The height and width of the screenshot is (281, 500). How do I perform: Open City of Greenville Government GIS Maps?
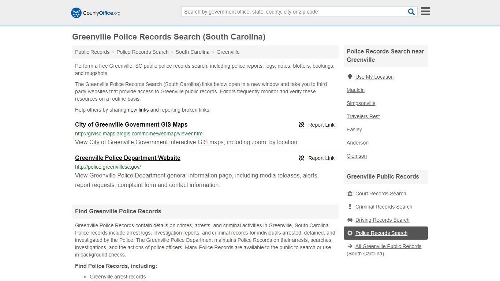[131, 124]
